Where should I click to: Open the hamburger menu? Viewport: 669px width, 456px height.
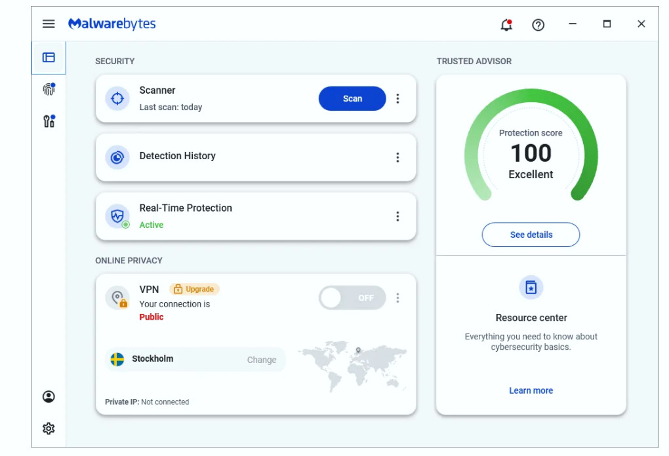49,24
